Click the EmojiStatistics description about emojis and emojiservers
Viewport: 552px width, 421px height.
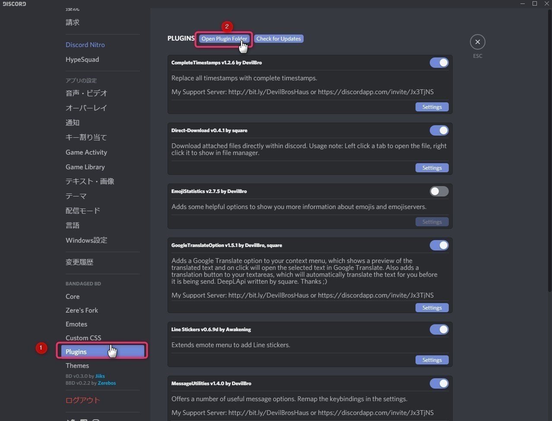[x=299, y=207]
